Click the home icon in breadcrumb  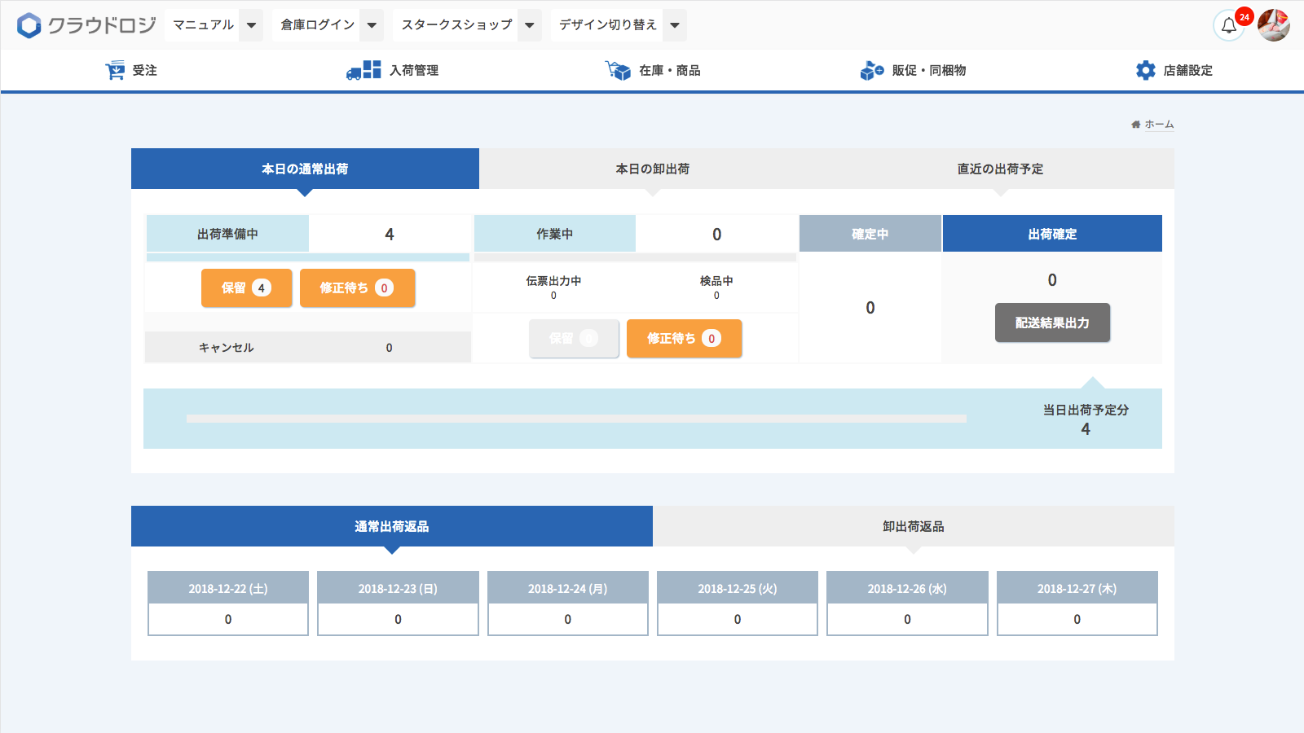(1135, 125)
